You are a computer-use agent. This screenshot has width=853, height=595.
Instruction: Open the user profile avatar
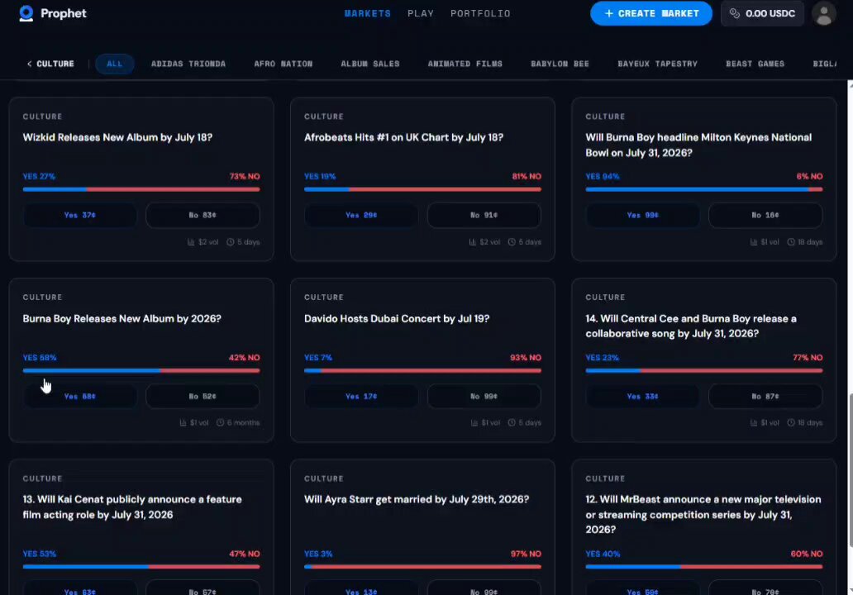(x=823, y=13)
